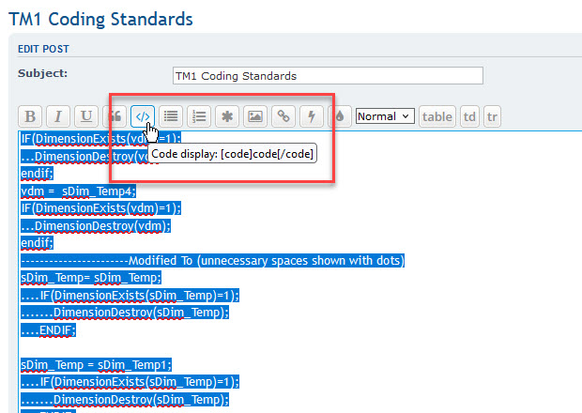
Task: Insert quote block button
Action: 115,116
